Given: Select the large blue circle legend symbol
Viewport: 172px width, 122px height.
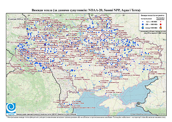Looking at the screenshot, I should [x=143, y=24].
